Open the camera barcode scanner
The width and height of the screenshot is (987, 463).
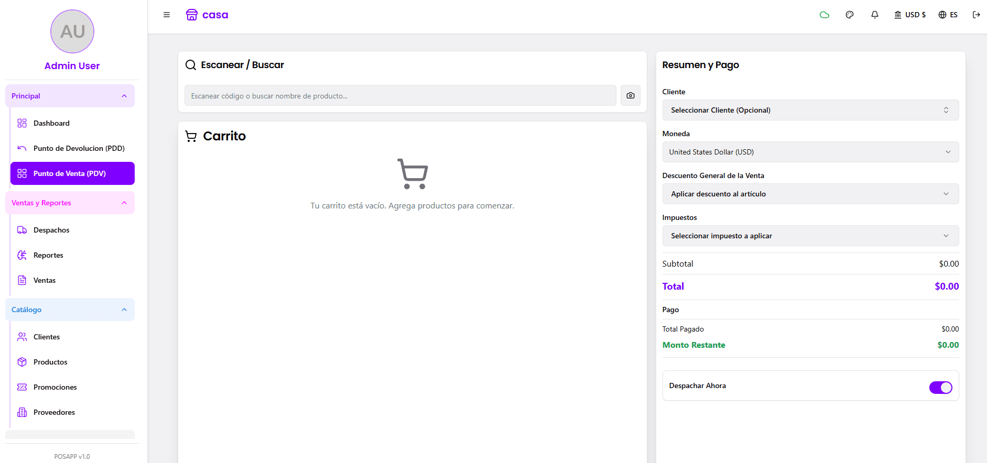point(631,95)
